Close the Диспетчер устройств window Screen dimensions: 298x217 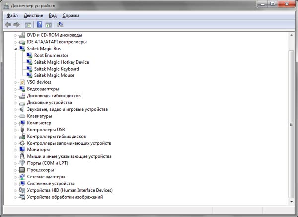pos(287,4)
